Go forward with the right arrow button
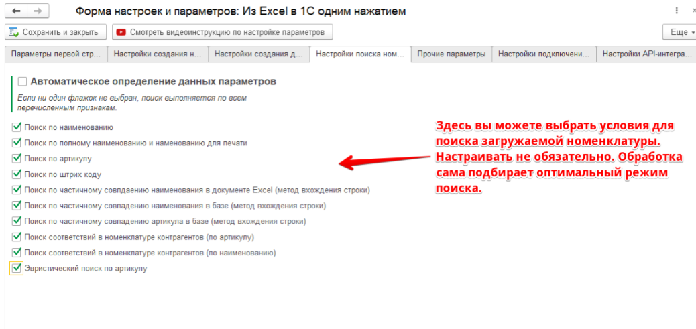The image size is (696, 329). pyautogui.click(x=38, y=11)
